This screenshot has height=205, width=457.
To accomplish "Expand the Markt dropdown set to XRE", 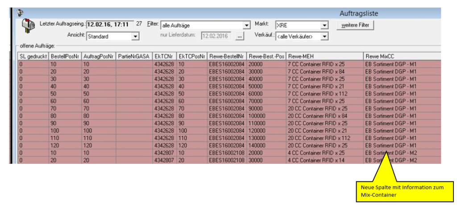I will click(x=324, y=25).
